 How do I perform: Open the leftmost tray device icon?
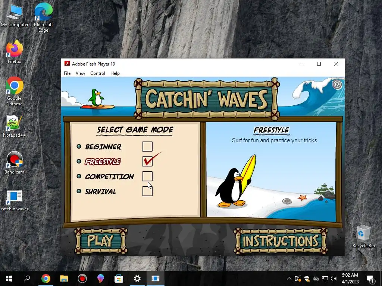[298, 279]
